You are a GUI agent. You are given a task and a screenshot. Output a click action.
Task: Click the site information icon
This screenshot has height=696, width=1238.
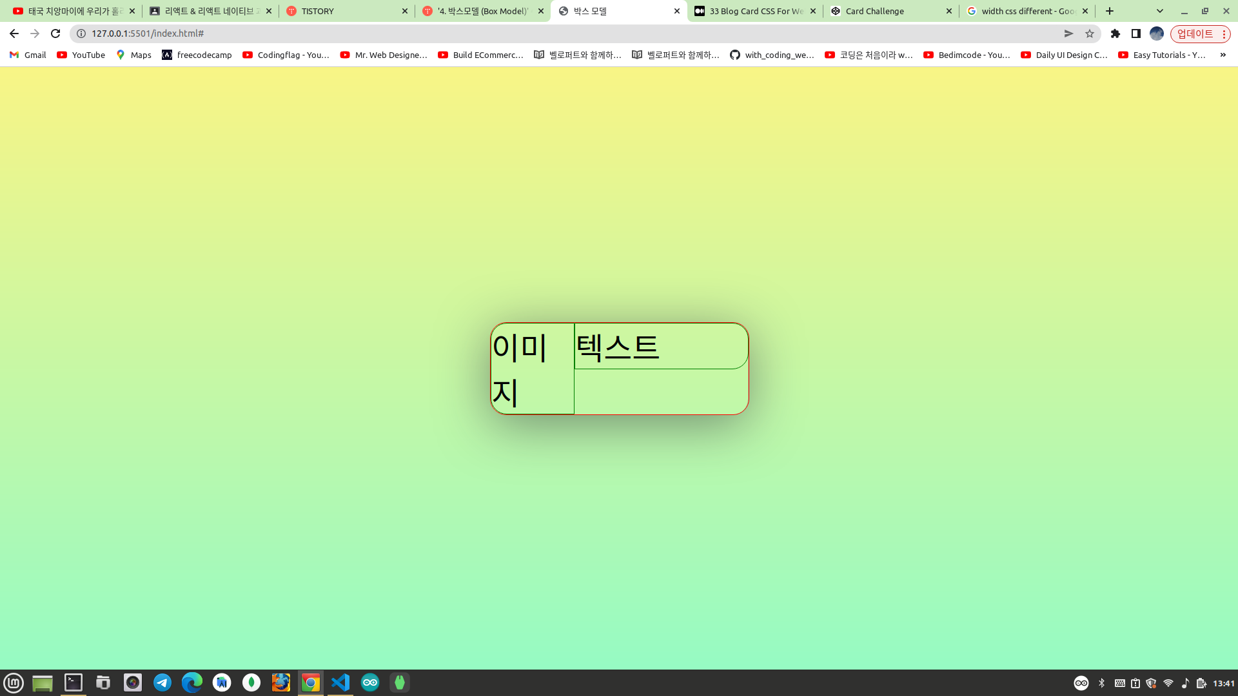point(81,34)
